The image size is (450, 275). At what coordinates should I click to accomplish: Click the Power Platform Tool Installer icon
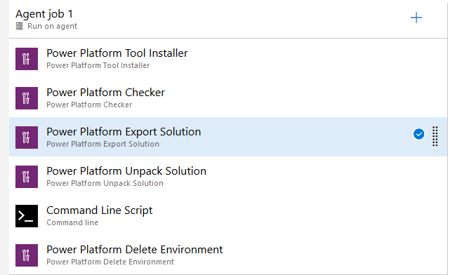point(27,59)
